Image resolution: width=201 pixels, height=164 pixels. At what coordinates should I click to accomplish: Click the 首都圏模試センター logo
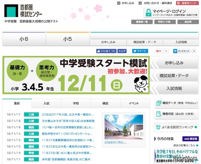point(23,11)
